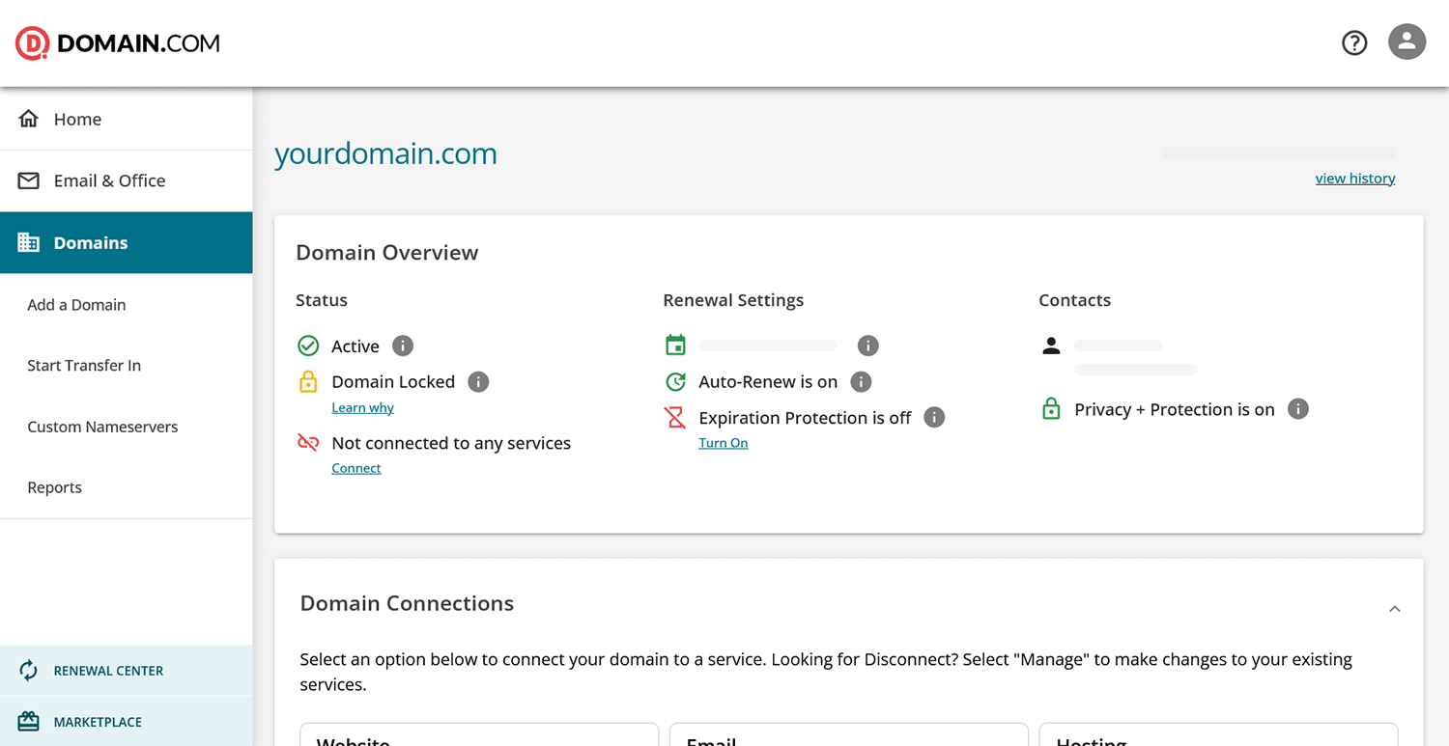Go to Marketplace
The image size is (1449, 746).
click(127, 722)
